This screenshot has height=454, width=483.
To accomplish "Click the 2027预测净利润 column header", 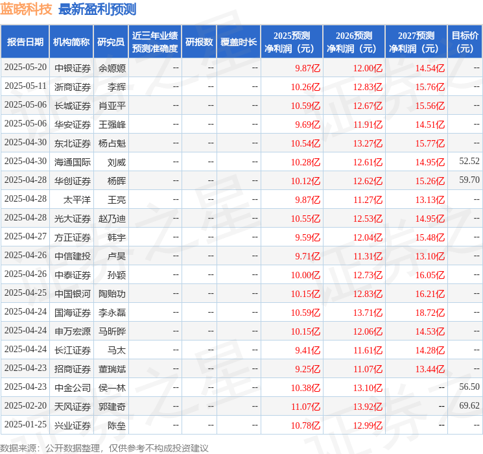I will click(x=416, y=42).
